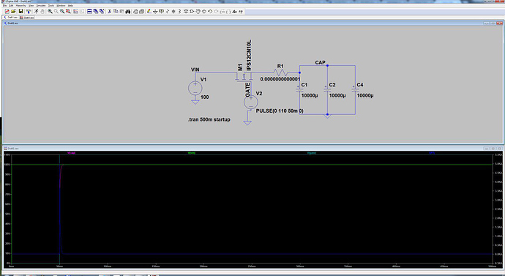Select the Label Net tool
Screen dimensions: 505x276
[x=161, y=11]
